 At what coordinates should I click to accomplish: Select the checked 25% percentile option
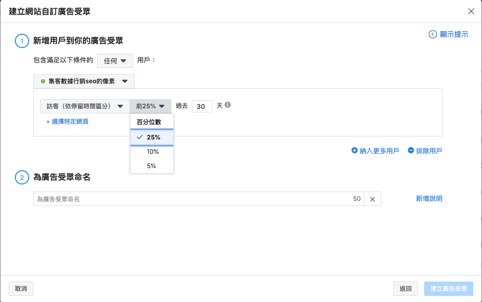point(152,137)
